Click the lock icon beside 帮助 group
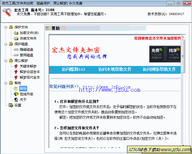The image size is (192, 154). [x=11, y=83]
